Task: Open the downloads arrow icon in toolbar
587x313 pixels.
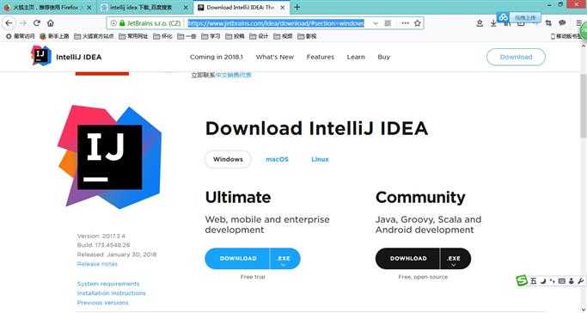Action: click(x=493, y=23)
